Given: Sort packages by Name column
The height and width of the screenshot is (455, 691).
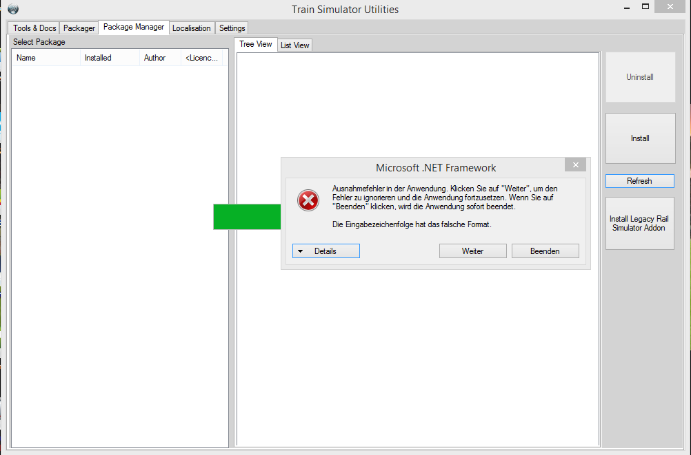Looking at the screenshot, I should [46, 58].
